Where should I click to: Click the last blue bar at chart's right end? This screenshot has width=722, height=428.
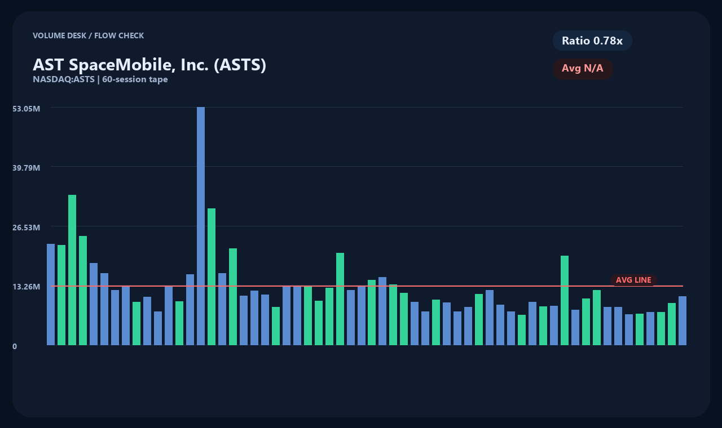[683, 320]
